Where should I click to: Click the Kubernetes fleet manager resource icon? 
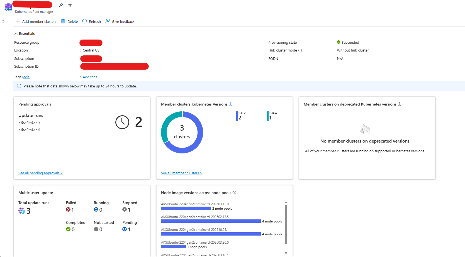pyautogui.click(x=8, y=7)
